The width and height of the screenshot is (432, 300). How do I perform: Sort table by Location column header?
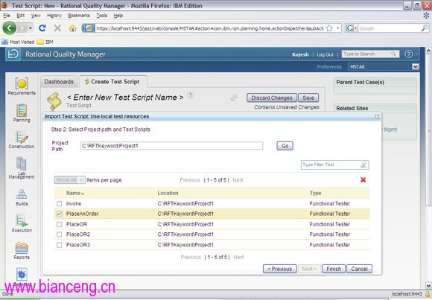168,193
